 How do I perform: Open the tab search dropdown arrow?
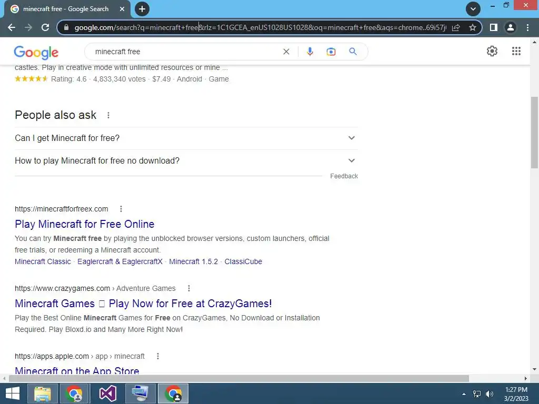(473, 9)
